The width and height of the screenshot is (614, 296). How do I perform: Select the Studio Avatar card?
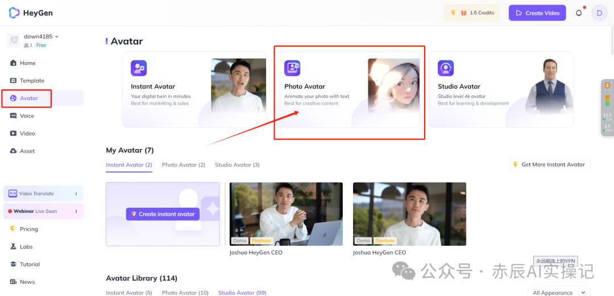coord(501,89)
